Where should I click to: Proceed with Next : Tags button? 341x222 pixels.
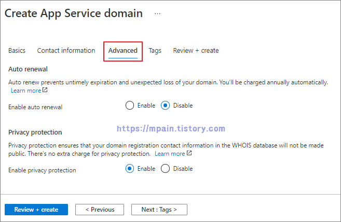click(159, 210)
